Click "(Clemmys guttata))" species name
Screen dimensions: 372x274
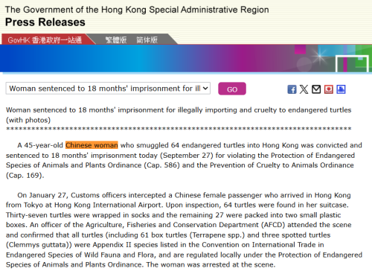[39, 245]
